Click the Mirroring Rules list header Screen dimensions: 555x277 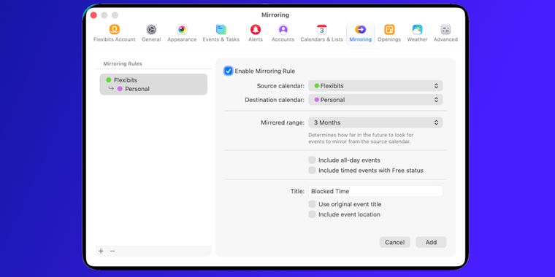click(x=123, y=63)
